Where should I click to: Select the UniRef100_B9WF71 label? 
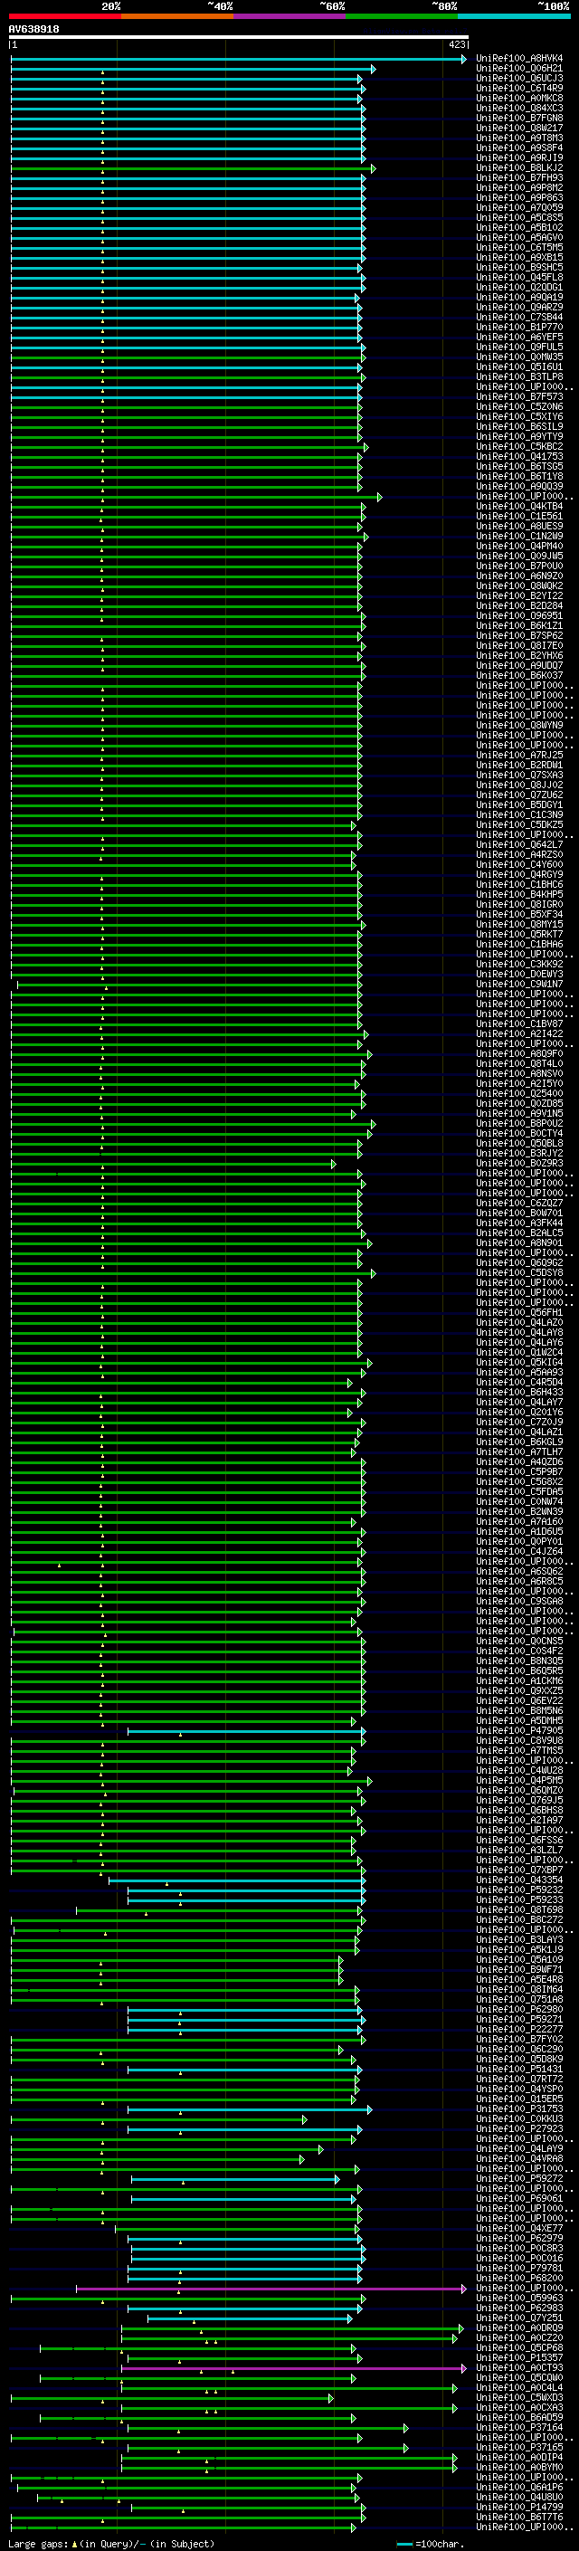click(x=519, y=1970)
